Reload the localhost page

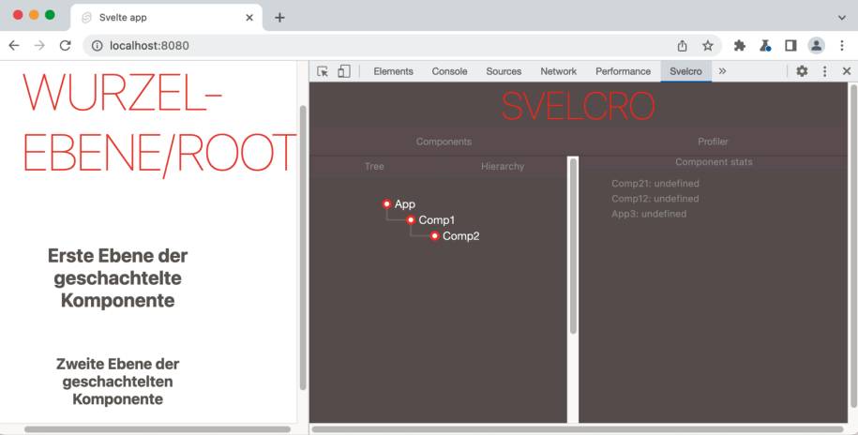pos(65,45)
